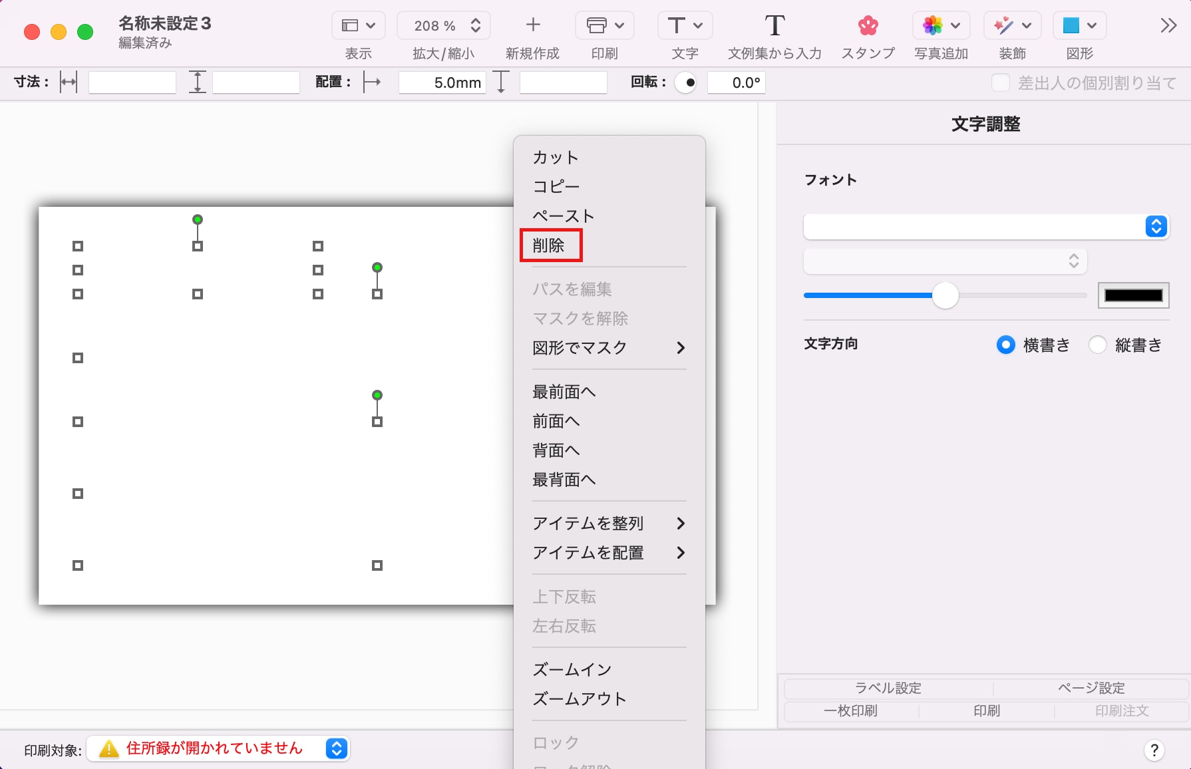
Task: Click the width dimension icon next to 寸法
Action: 69,82
